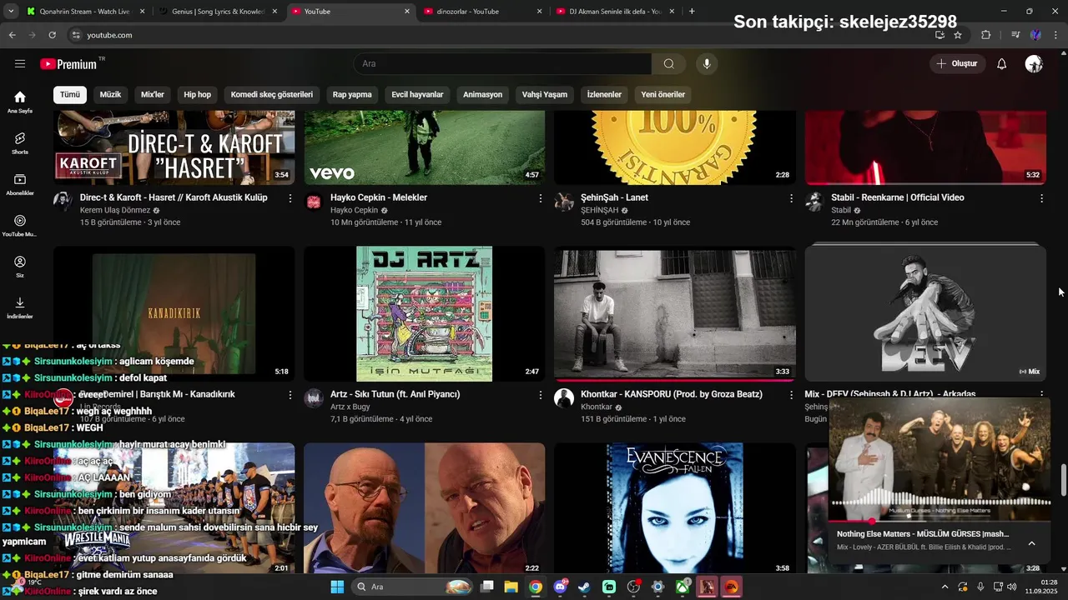Open Ana Sayfa in the sidebar
The width and height of the screenshot is (1068, 600).
point(20,102)
